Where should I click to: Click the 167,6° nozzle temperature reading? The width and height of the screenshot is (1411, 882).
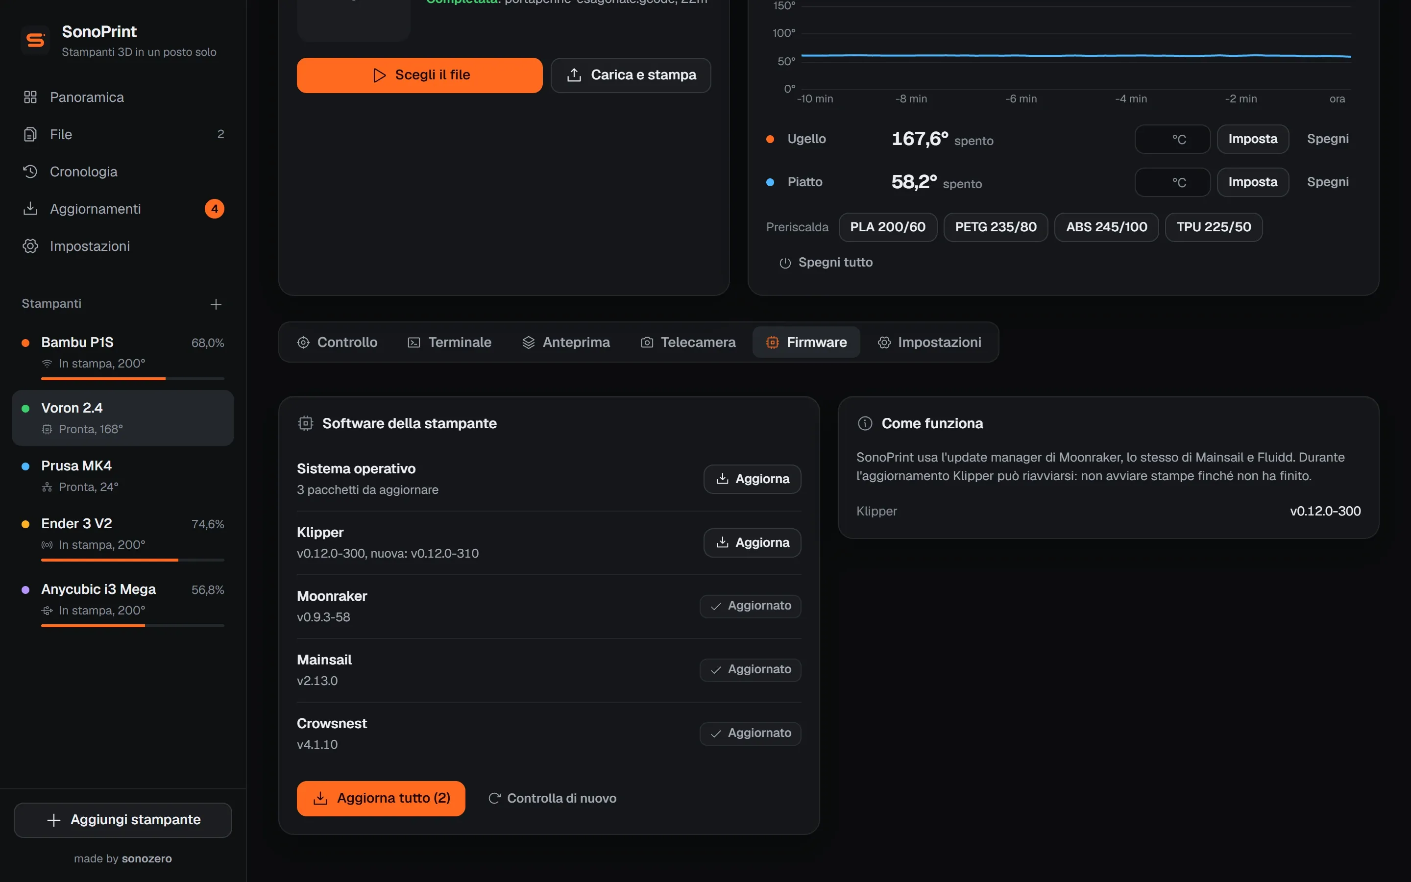pos(920,139)
